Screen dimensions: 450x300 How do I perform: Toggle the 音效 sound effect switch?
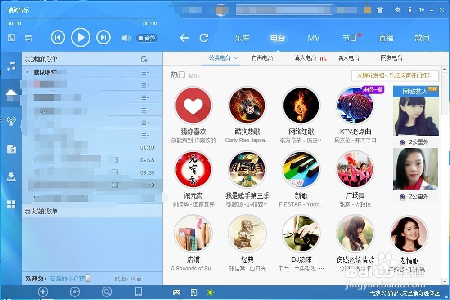point(147,38)
